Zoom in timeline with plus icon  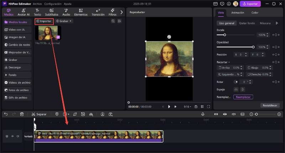tap(279, 114)
